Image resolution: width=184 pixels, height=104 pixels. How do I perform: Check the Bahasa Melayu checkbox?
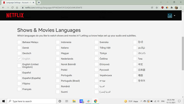tap(19, 42)
